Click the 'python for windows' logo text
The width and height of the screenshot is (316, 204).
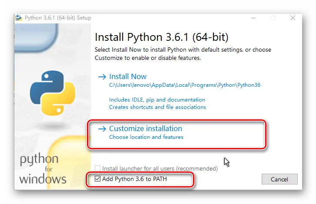[x=43, y=168]
